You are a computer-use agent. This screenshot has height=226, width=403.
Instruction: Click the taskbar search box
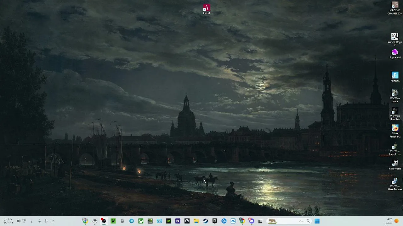pyautogui.click(x=289, y=221)
